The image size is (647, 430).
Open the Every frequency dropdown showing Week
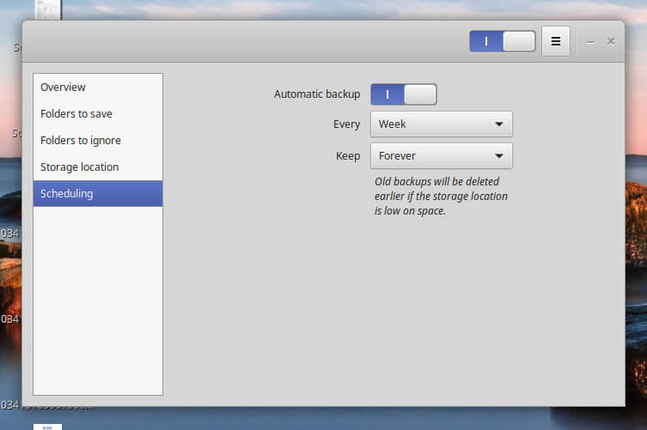441,124
